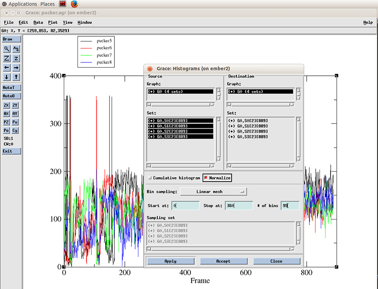378x289 pixels.
Task: Click the AS autoscale tool button
Action: (x=16, y=49)
